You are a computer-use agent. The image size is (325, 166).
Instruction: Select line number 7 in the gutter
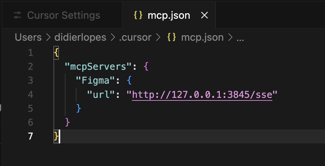(x=30, y=136)
